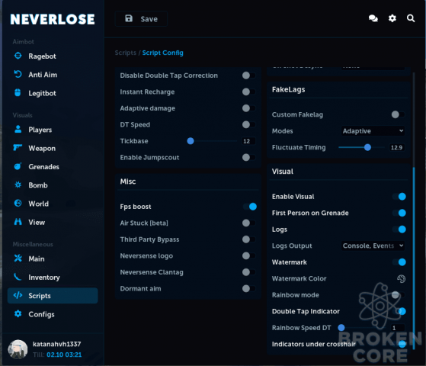The height and width of the screenshot is (366, 426).
Task: Select the World menu entry
Action: tap(38, 204)
